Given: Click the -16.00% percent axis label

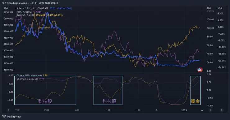Looking at the screenshot, I should tap(222, 54).
